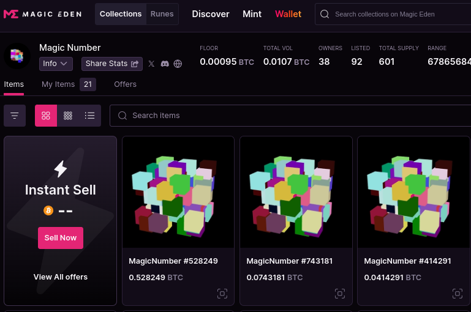471x312 pixels.
Task: Click the 0.0743181 BTC price
Action: [274, 278]
